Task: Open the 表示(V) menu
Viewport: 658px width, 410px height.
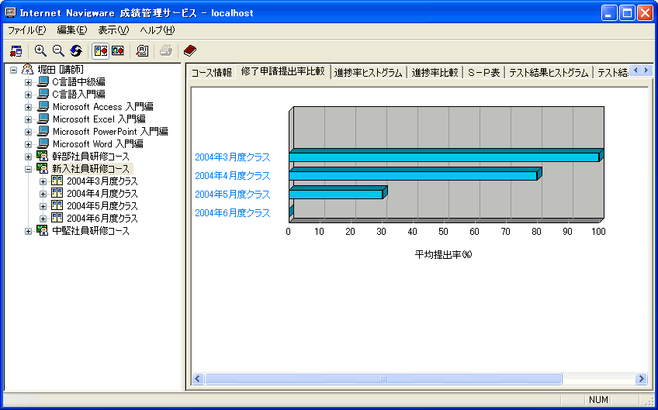Action: pyautogui.click(x=113, y=30)
